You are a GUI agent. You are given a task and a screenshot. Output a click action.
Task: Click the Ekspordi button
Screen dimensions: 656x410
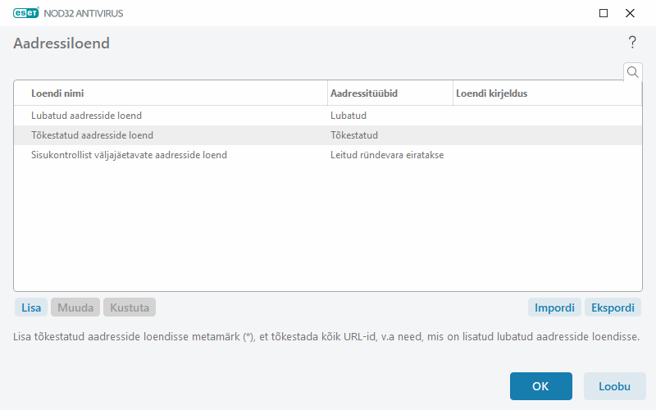point(613,307)
